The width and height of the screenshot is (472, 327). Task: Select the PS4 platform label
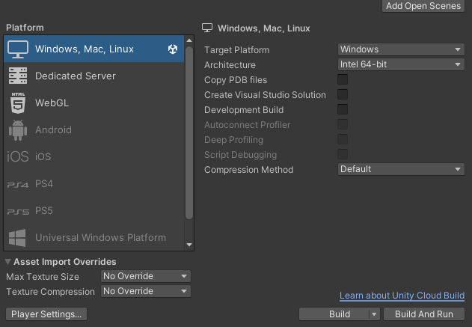click(x=44, y=183)
